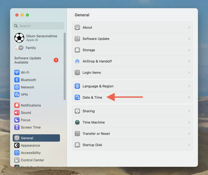Click the Storage drive icon
208x175 pixels.
click(77, 50)
